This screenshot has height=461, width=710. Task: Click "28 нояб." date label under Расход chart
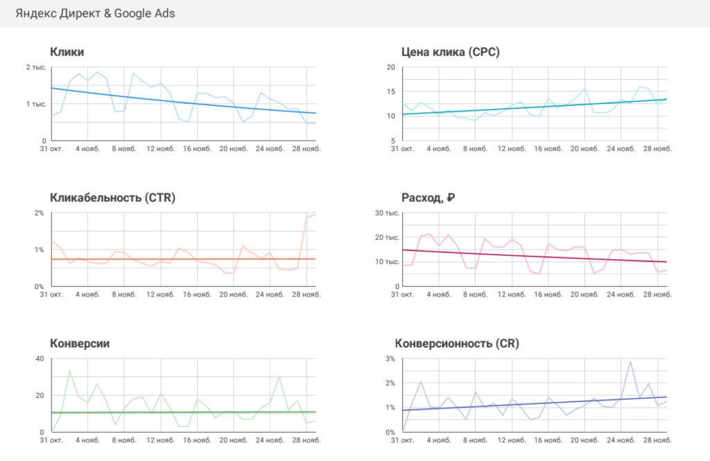(x=655, y=295)
